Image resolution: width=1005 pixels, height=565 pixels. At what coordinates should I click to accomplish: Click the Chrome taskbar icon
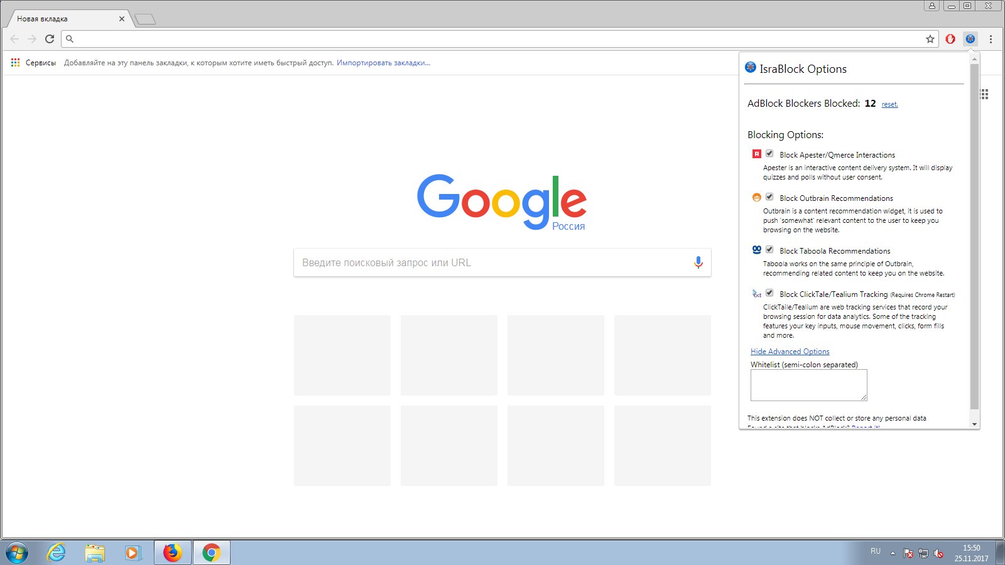(211, 552)
